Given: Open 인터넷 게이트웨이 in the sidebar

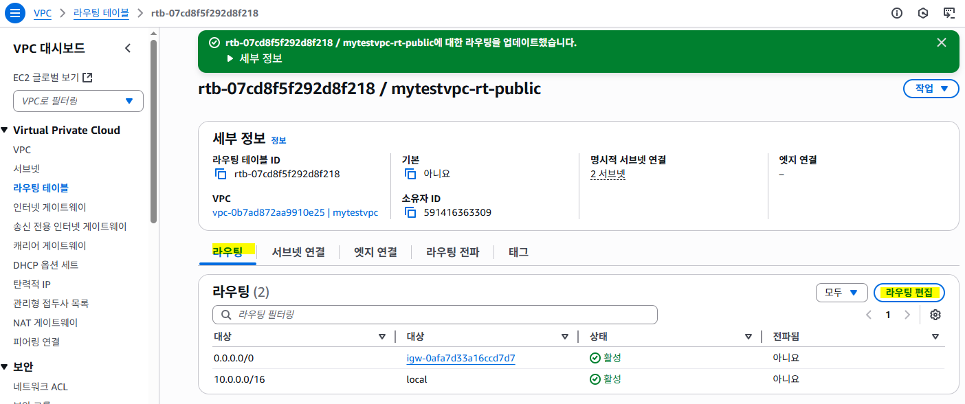Looking at the screenshot, I should point(49,207).
